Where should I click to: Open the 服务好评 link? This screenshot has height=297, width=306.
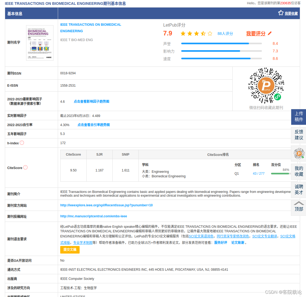(220, 243)
